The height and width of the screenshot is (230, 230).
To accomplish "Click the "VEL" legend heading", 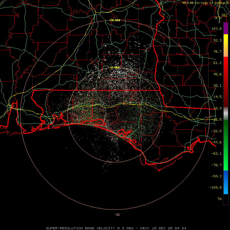I will pyautogui.click(x=224, y=15).
